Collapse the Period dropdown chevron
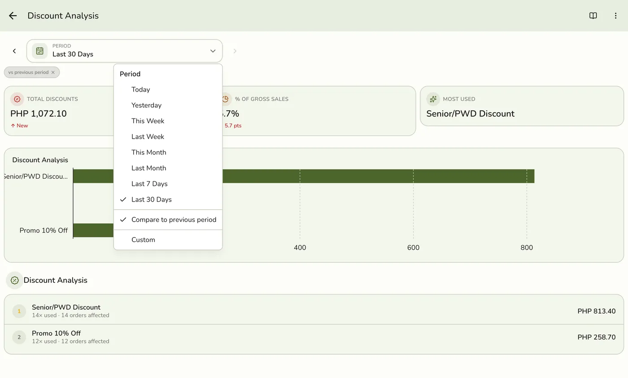The width and height of the screenshot is (628, 378). [x=213, y=51]
